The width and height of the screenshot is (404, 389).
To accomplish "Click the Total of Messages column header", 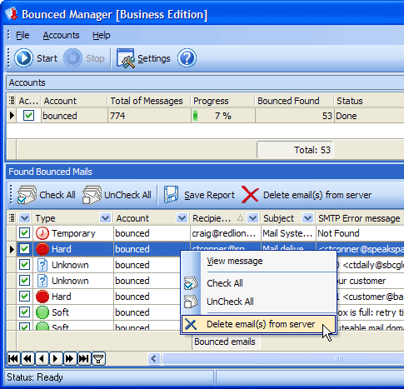I will click(149, 101).
